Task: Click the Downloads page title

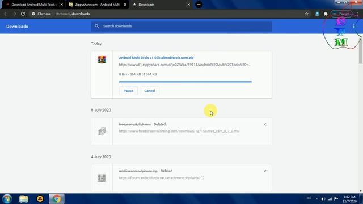Action: click(17, 27)
